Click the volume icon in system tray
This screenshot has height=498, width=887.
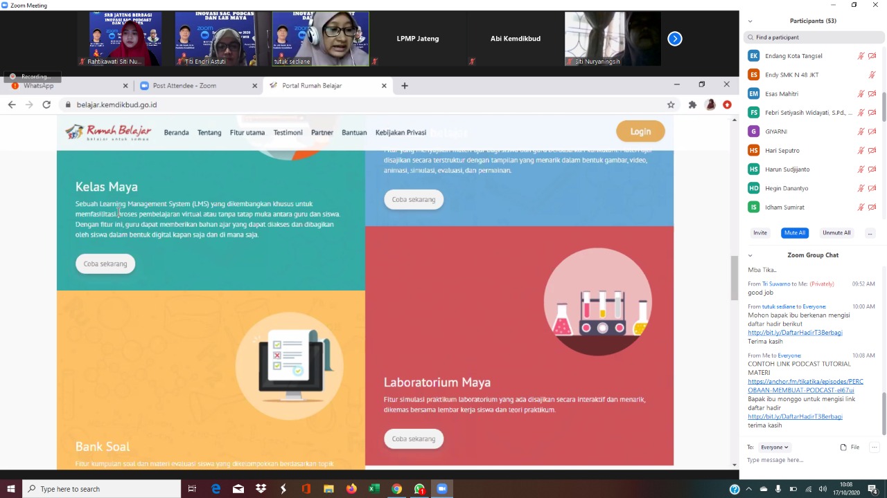(823, 489)
